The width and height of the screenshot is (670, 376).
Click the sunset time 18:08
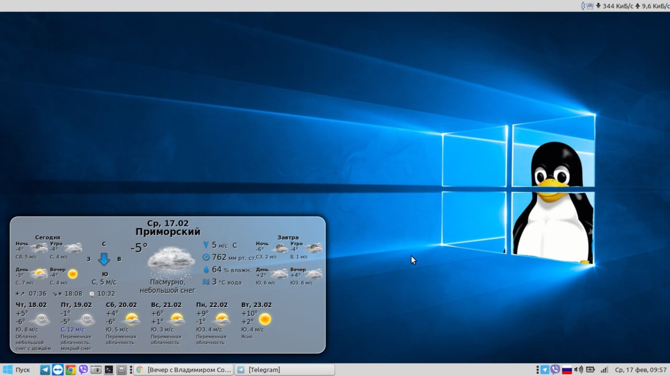[73, 293]
